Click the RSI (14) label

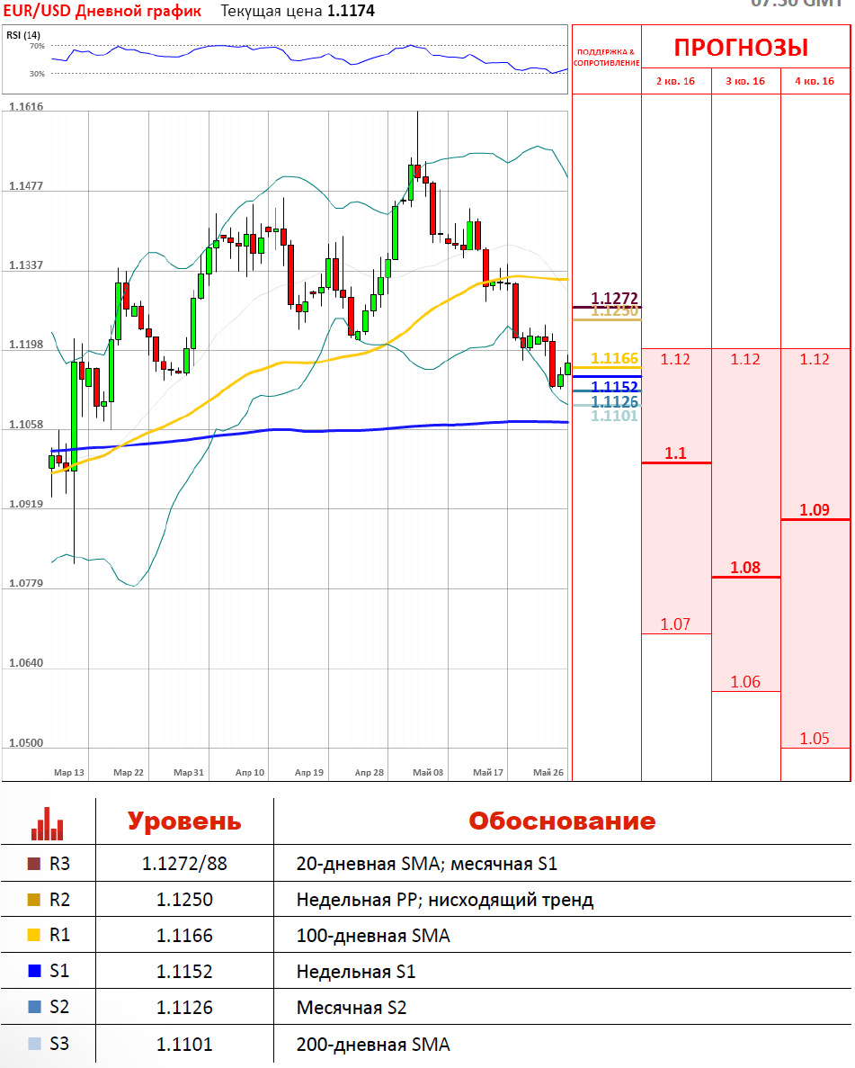pos(23,35)
